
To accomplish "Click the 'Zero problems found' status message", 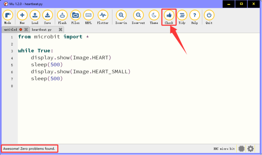I will (x=29, y=149).
